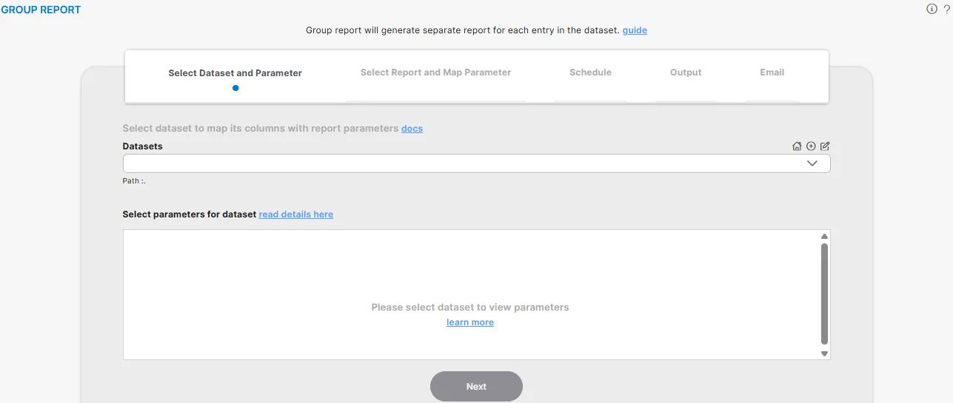
Task: Click the info icon at top right
Action: coord(932,9)
